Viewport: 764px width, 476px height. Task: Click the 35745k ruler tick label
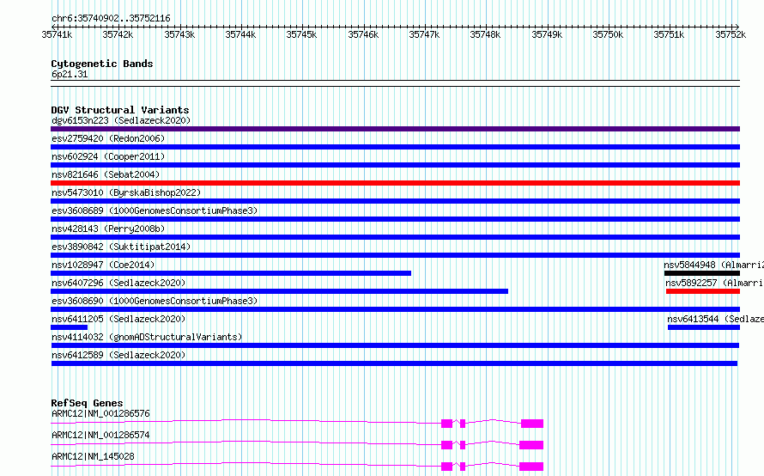pos(301,34)
